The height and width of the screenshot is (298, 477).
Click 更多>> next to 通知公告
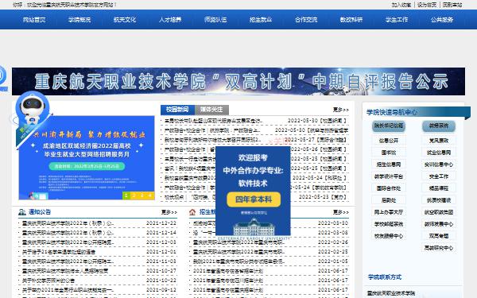(169, 212)
